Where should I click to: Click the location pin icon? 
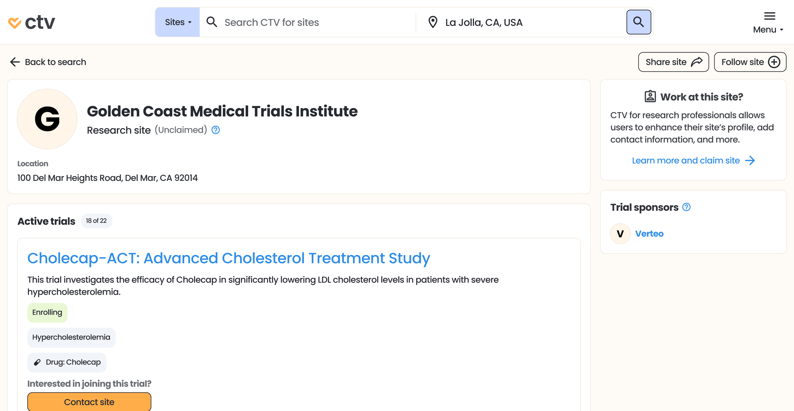point(433,22)
